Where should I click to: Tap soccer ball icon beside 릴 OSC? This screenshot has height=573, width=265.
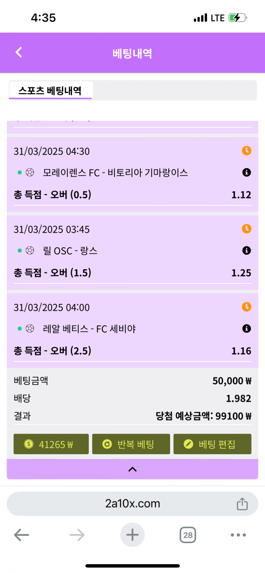point(30,251)
